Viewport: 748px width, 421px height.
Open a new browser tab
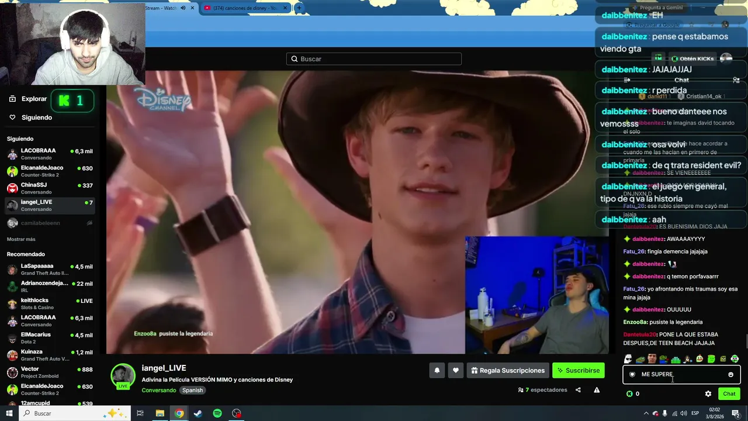(x=299, y=8)
